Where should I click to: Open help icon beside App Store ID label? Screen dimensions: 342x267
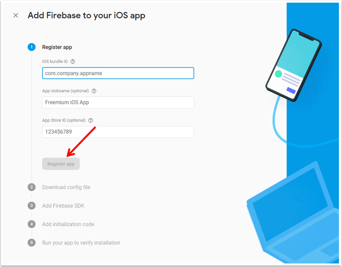click(x=91, y=120)
